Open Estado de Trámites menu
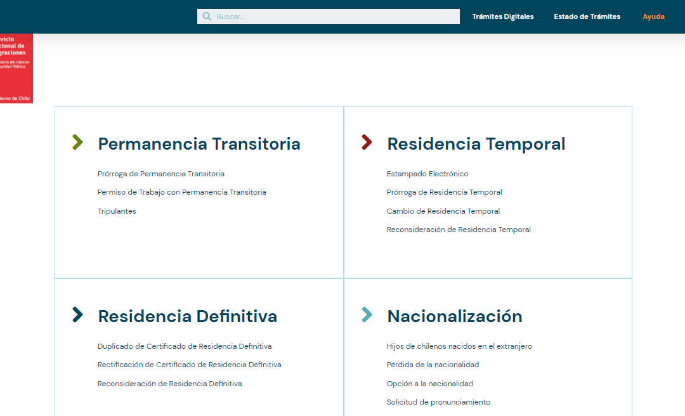 [x=587, y=16]
